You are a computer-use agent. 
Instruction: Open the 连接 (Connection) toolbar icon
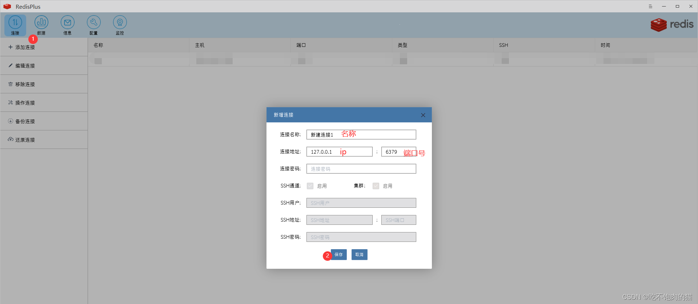(x=15, y=25)
